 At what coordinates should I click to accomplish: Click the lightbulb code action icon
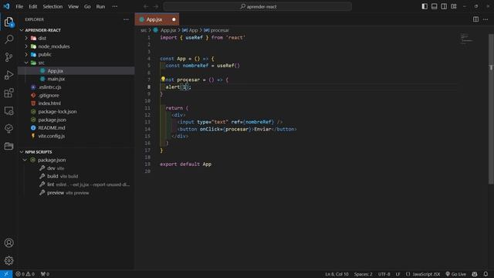163,79
